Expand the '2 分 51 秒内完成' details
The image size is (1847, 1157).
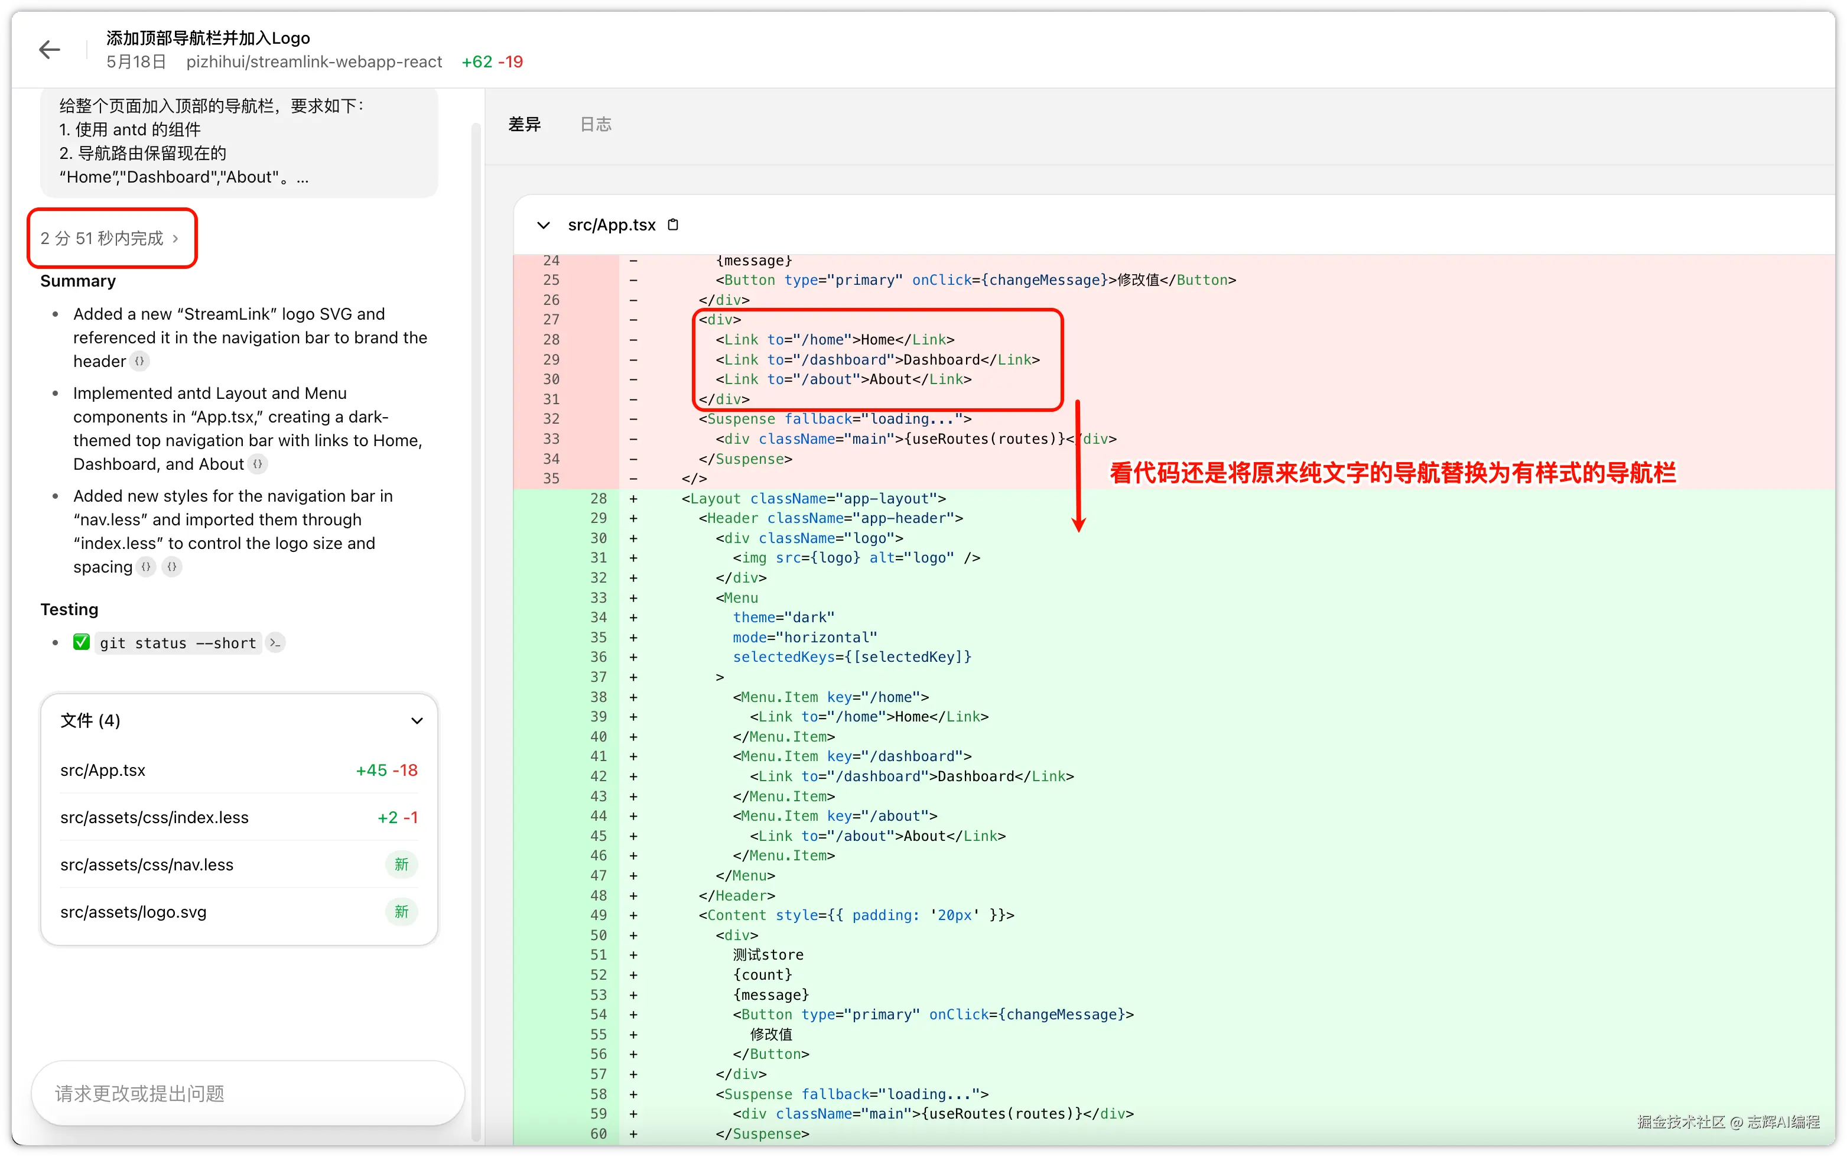pos(110,238)
